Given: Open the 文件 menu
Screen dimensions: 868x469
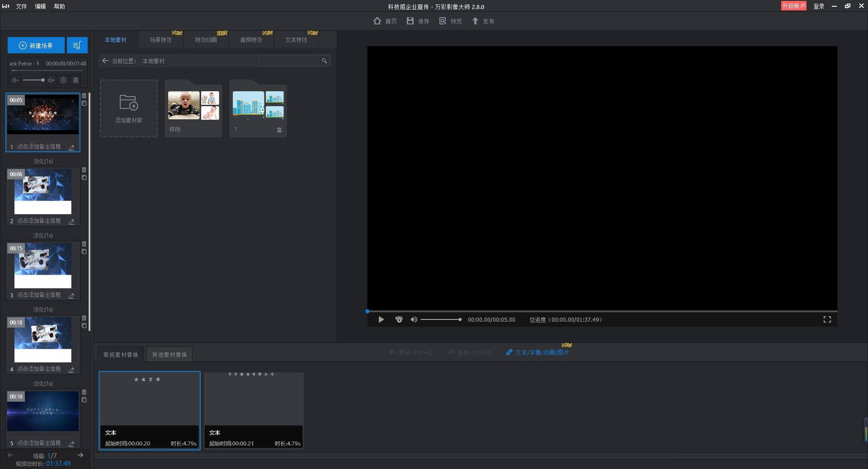Looking at the screenshot, I should tap(22, 6).
